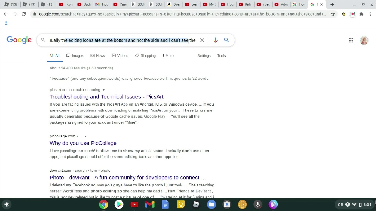Open the More search filters dropdown
Image resolution: width=376 pixels, height=211 pixels.
[x=168, y=56]
